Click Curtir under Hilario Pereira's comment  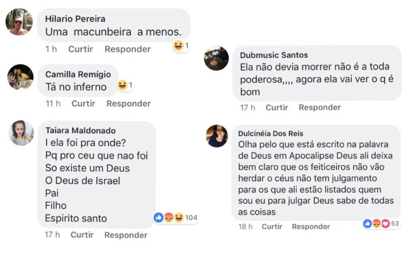(x=80, y=49)
